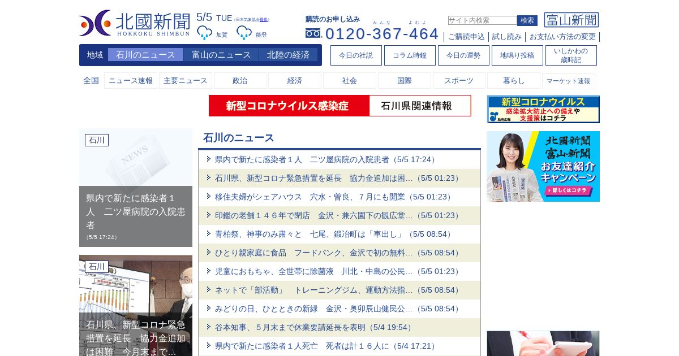Select the 石川のニュース tab
679x356 pixels.
click(145, 55)
